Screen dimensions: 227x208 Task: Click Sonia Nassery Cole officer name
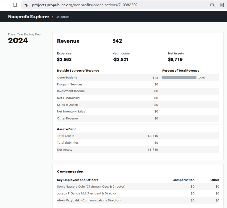click(x=91, y=187)
